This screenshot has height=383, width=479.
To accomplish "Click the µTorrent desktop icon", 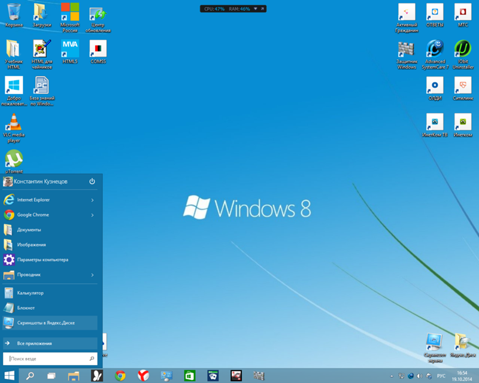I will coord(13,158).
